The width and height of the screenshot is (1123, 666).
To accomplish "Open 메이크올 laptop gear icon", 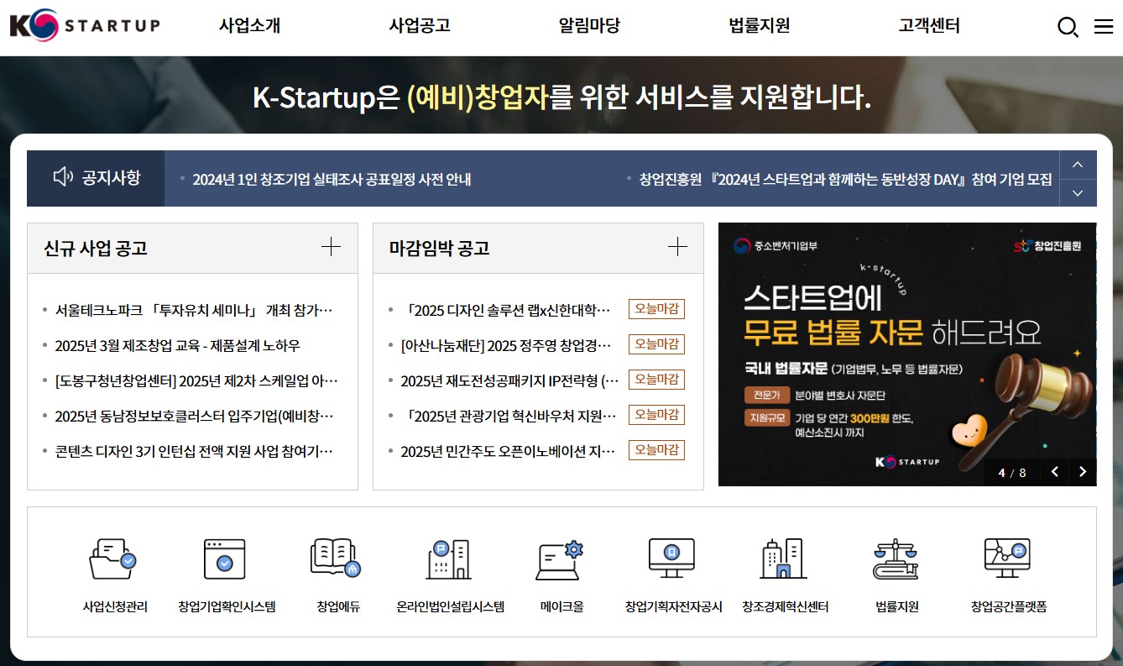I will [560, 559].
